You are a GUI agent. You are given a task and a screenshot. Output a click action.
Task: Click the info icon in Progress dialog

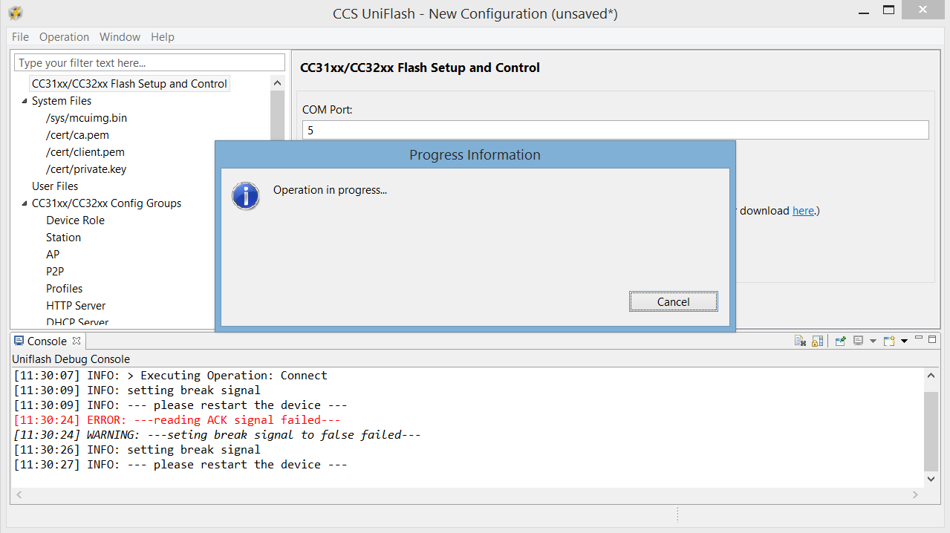245,196
